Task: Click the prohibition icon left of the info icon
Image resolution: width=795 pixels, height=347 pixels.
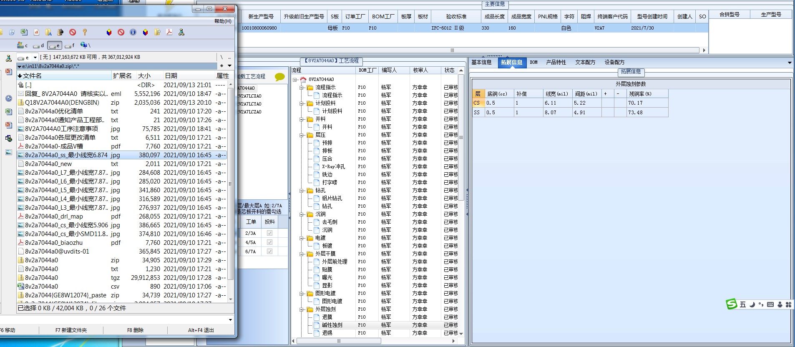Action: pos(121,32)
